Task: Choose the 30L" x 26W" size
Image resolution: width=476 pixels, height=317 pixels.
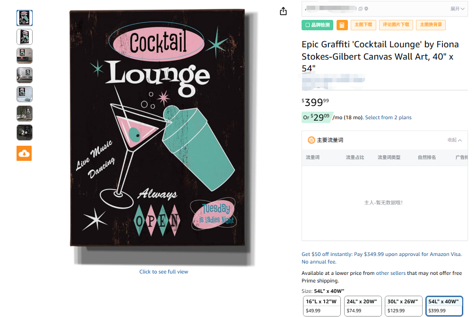Action: click(403, 306)
